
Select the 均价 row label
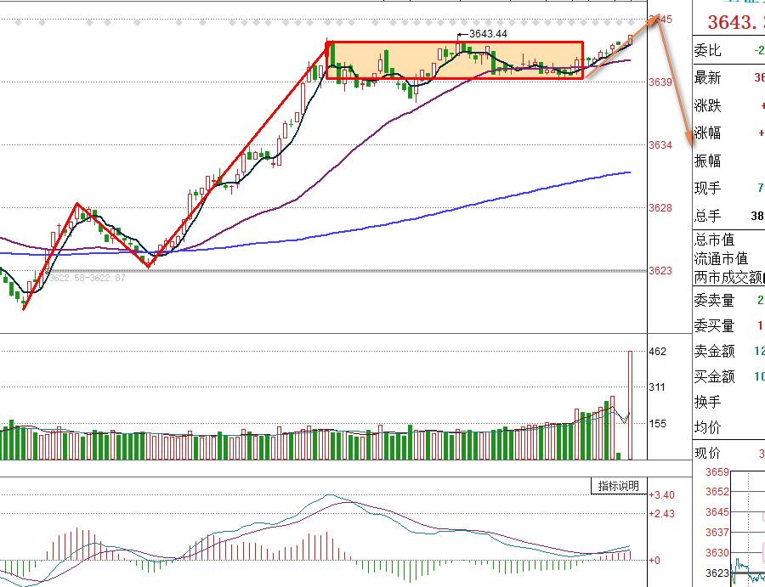point(707,427)
